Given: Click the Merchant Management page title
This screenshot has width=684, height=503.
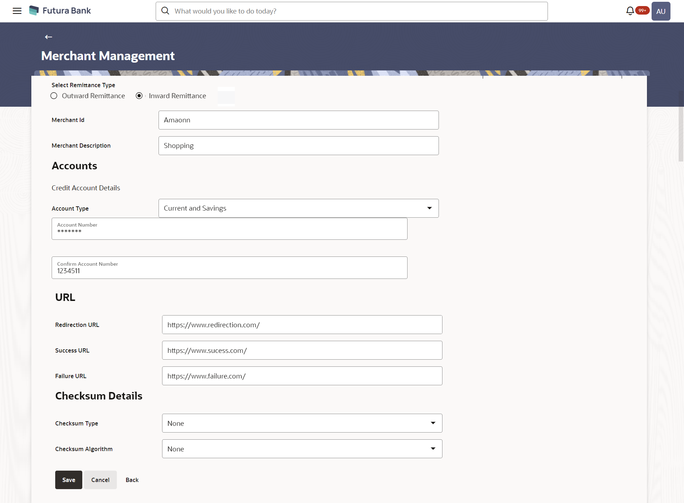Looking at the screenshot, I should pyautogui.click(x=108, y=55).
